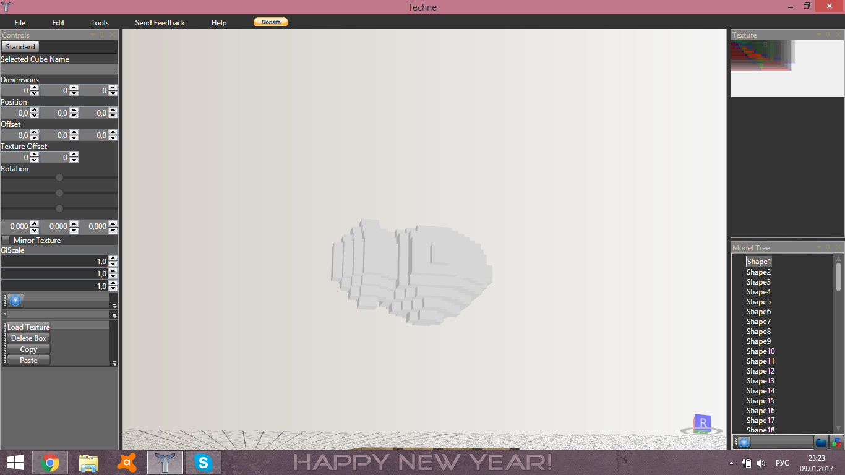845x475 pixels.
Task: Switch the РУС input language
Action: click(782, 463)
